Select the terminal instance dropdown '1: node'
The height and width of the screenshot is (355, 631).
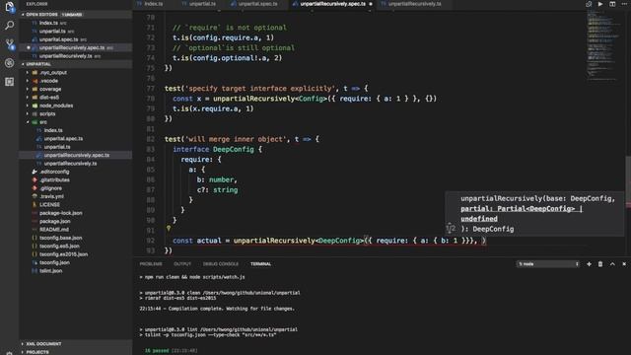[x=548, y=264]
